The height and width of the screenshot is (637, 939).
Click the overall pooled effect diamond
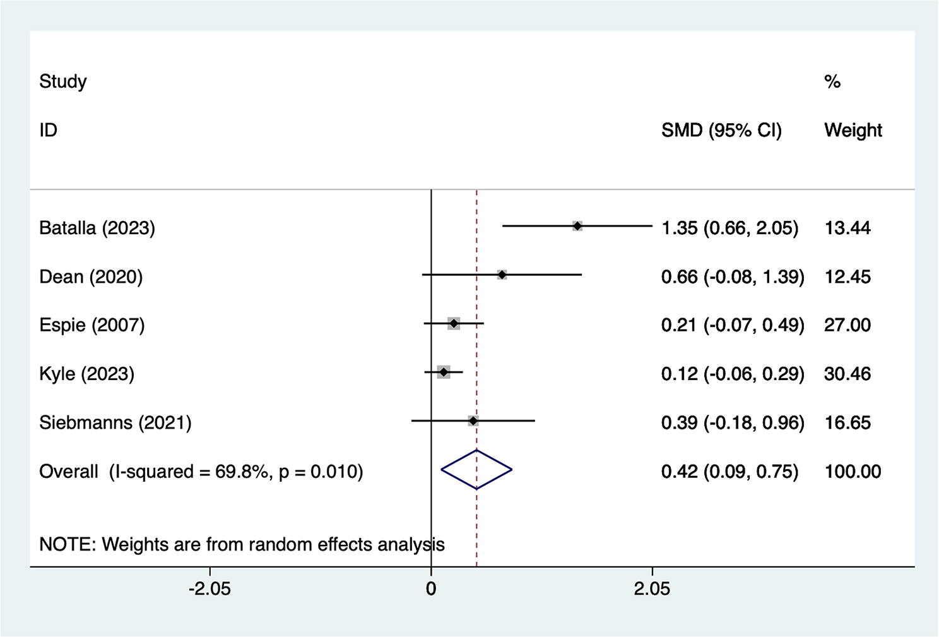click(x=476, y=470)
